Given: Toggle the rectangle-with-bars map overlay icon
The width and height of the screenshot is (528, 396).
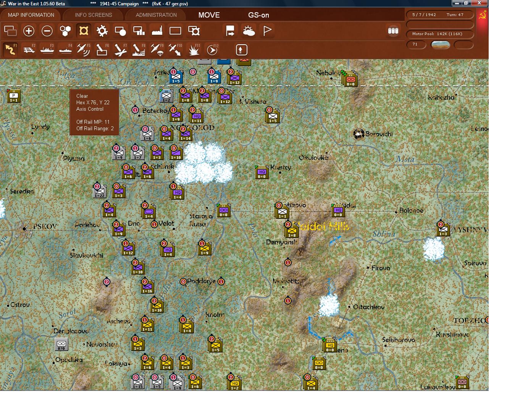Looking at the screenshot, I should coord(139,31).
